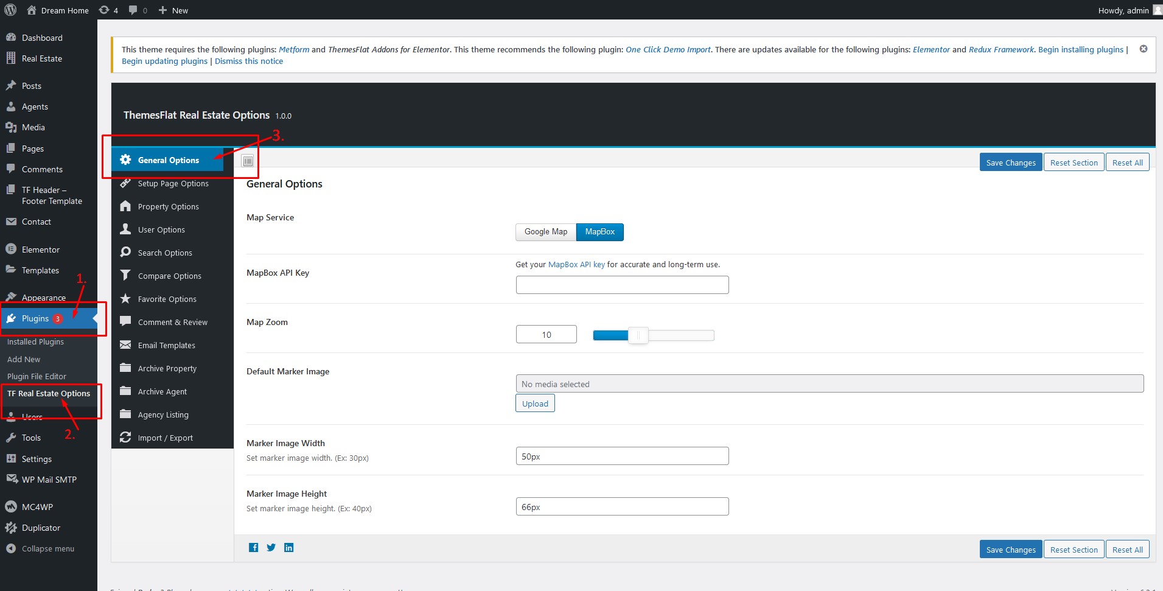This screenshot has height=591, width=1163.
Task: Open the MapBox API key link
Action: (576, 264)
